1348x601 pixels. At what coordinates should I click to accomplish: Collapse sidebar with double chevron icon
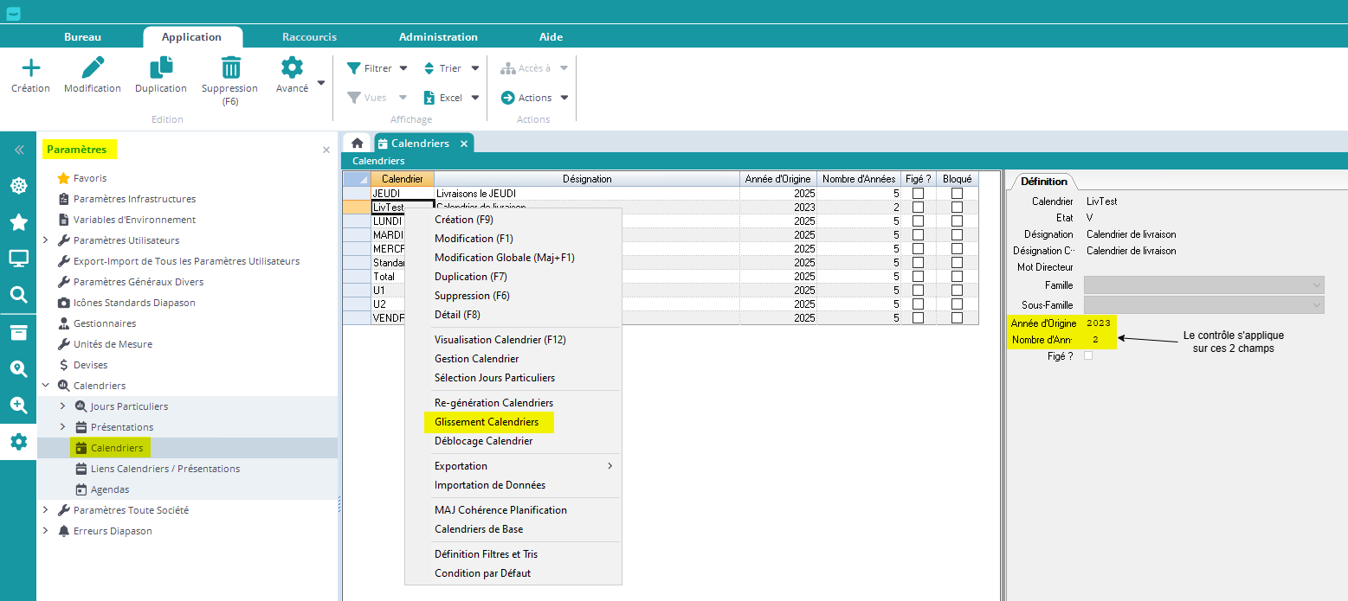[x=18, y=150]
